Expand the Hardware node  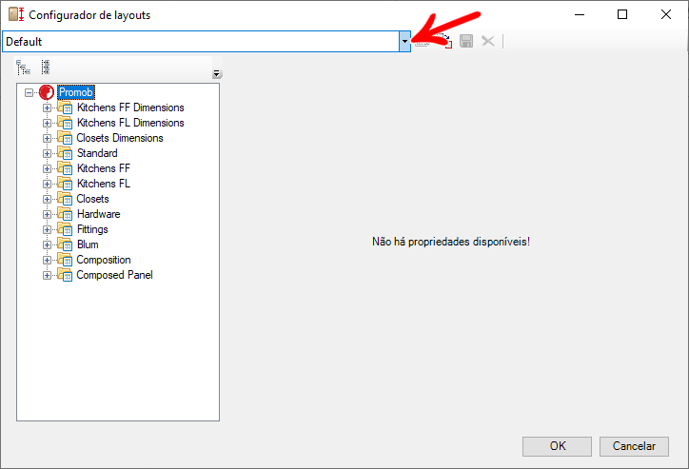47,215
